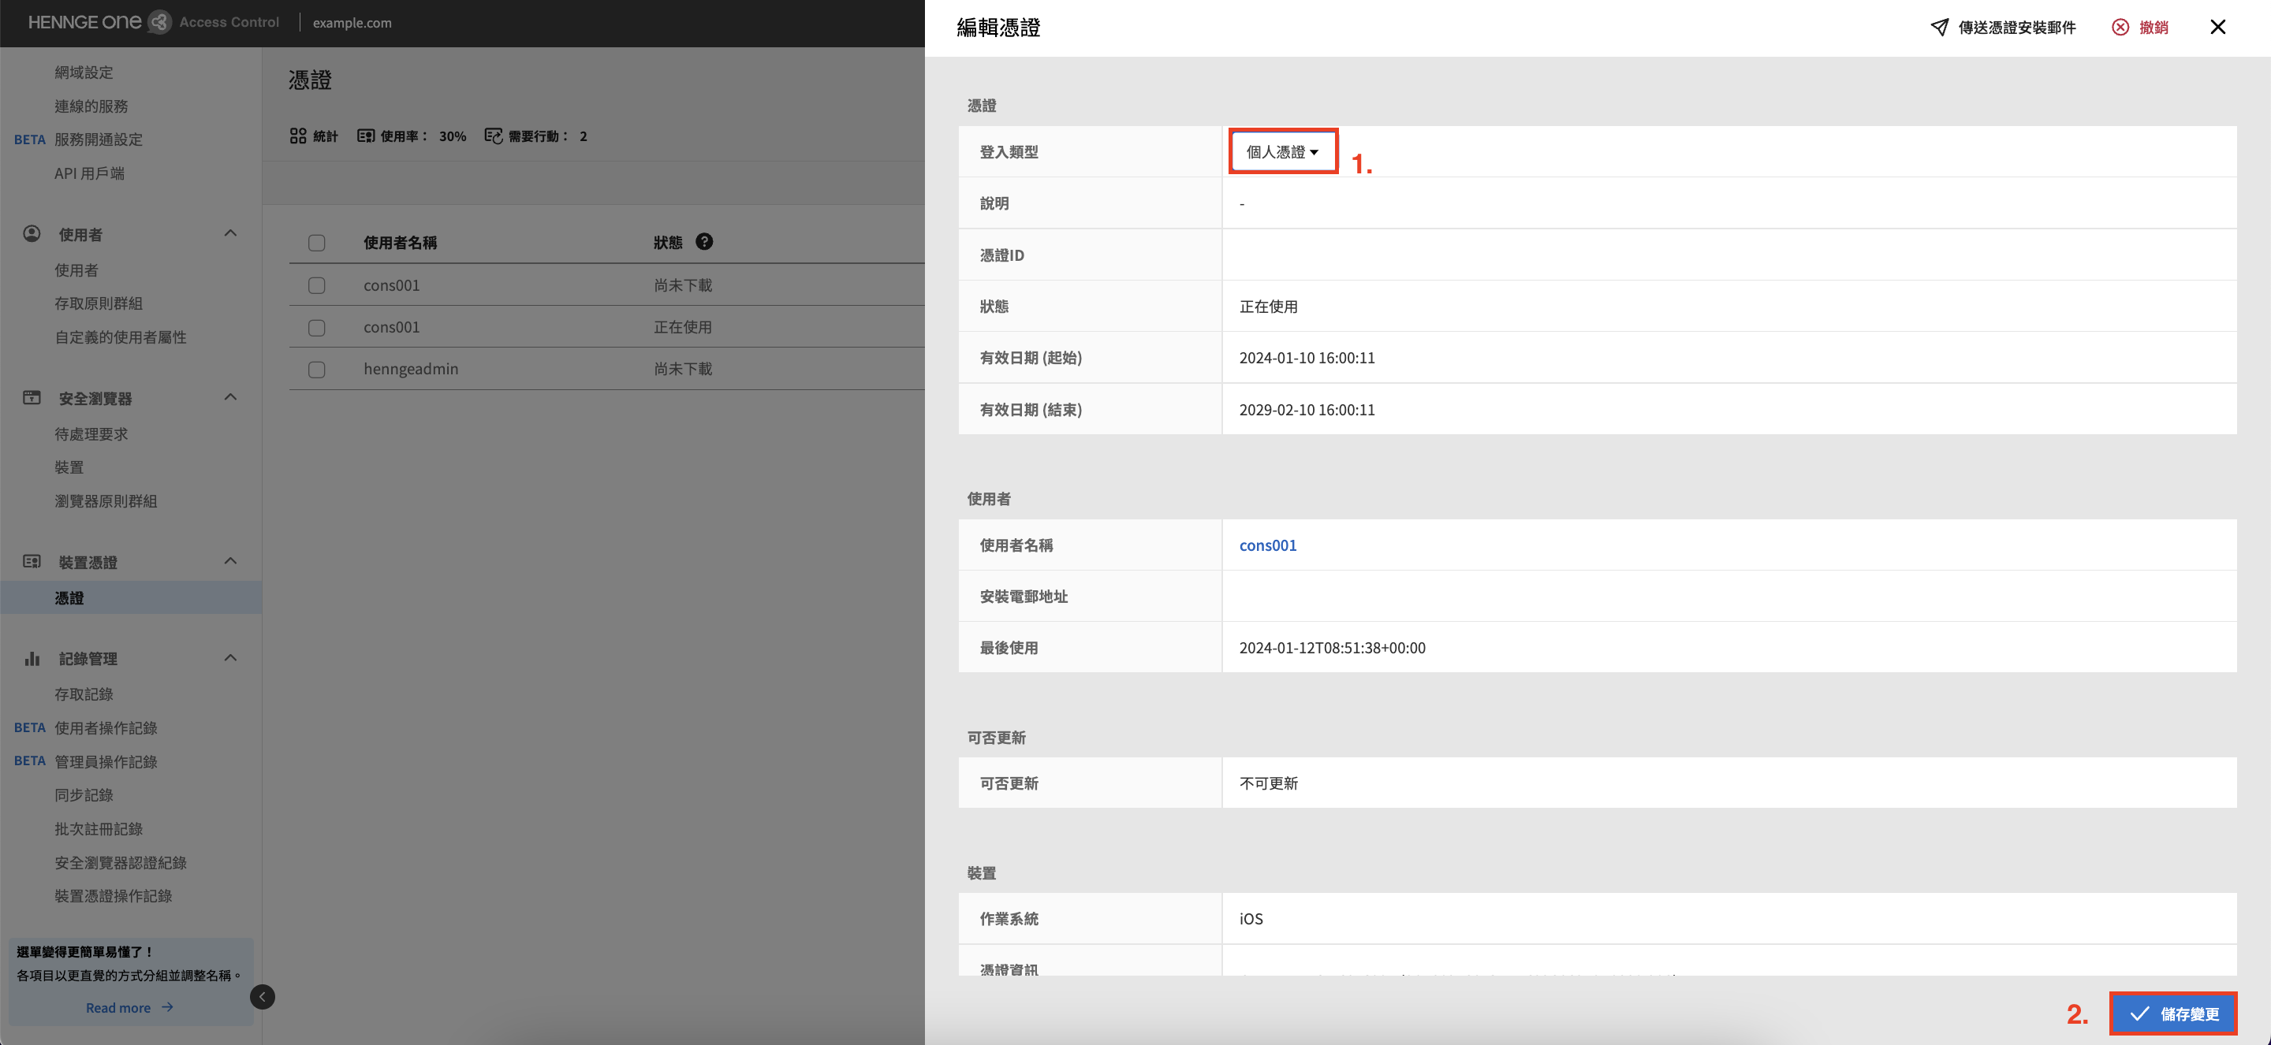
Task: Click the Read more link
Action: [118, 1007]
